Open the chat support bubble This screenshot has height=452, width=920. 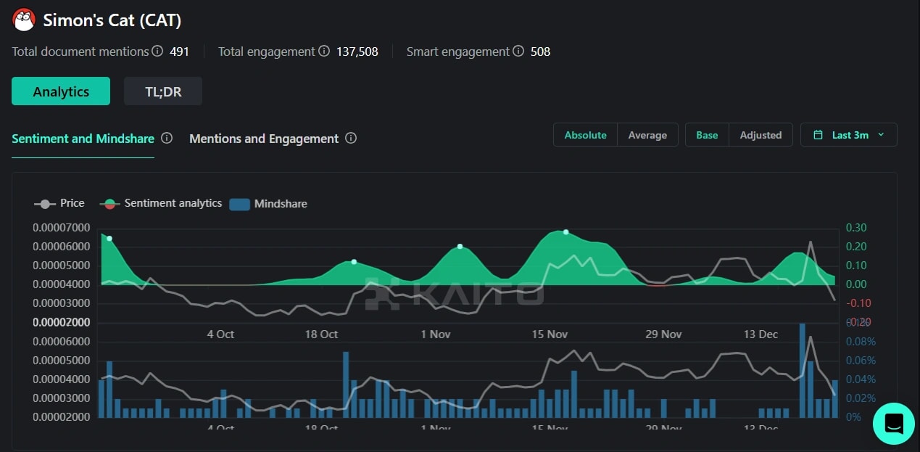tap(893, 424)
